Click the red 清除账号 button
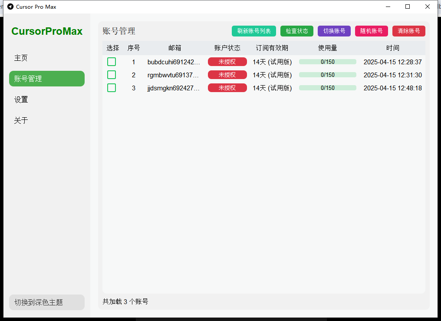This screenshot has width=441, height=321. pos(408,31)
